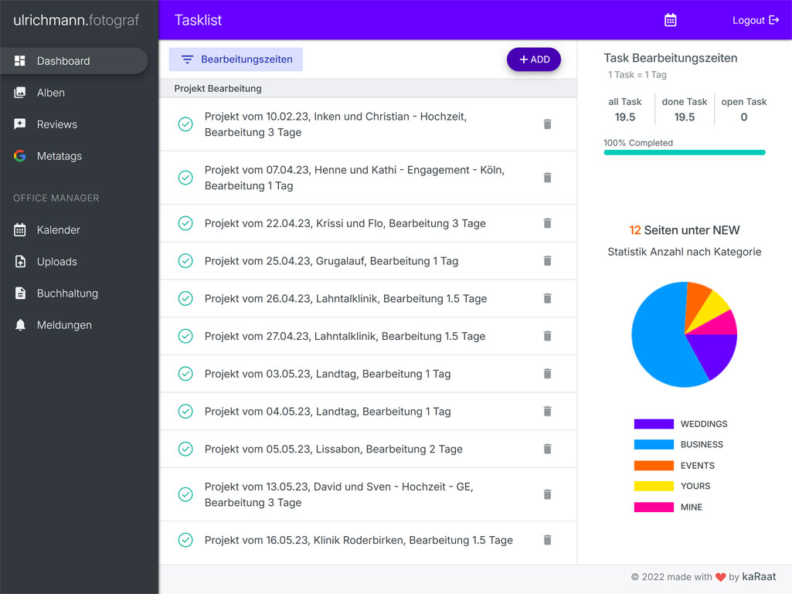
Task: Open the Kalender icon in the top bar
Action: pos(670,19)
